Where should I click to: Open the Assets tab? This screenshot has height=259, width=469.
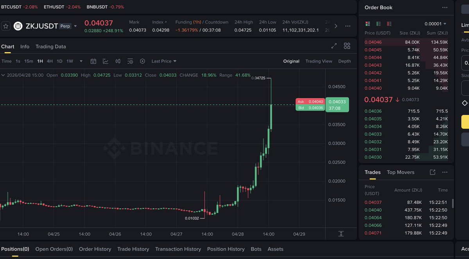[x=275, y=249]
